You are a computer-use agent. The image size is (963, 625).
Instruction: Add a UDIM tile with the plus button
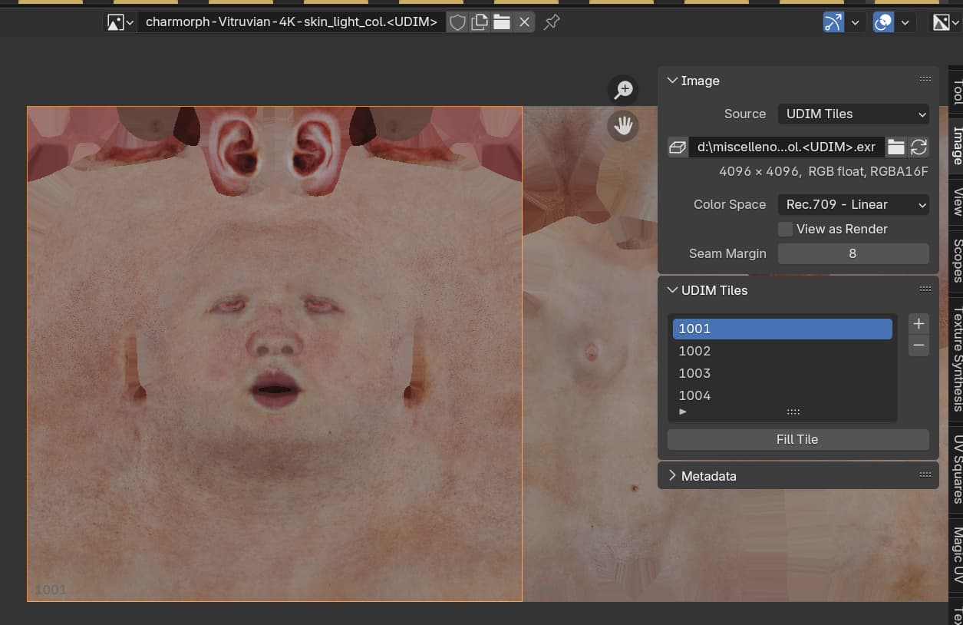(x=918, y=323)
